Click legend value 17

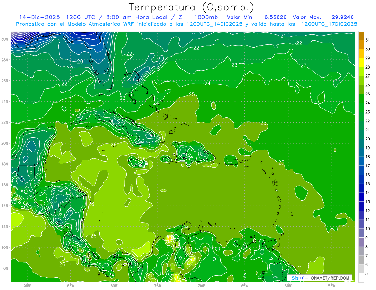368,166
